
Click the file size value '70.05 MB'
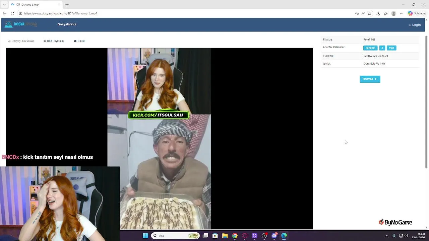click(x=369, y=39)
